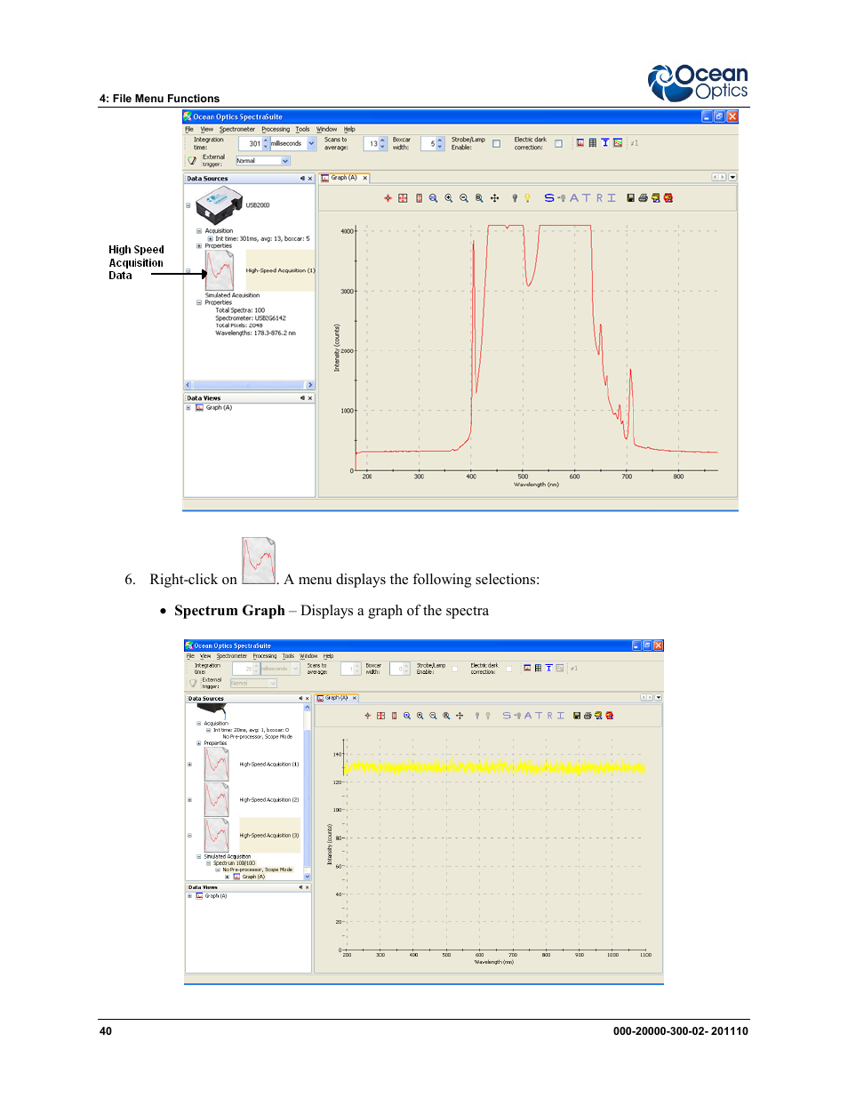Click the new graph icon beside Electric dark correction, red-spectrum window
The height and width of the screenshot is (1098, 848).
click(580, 142)
